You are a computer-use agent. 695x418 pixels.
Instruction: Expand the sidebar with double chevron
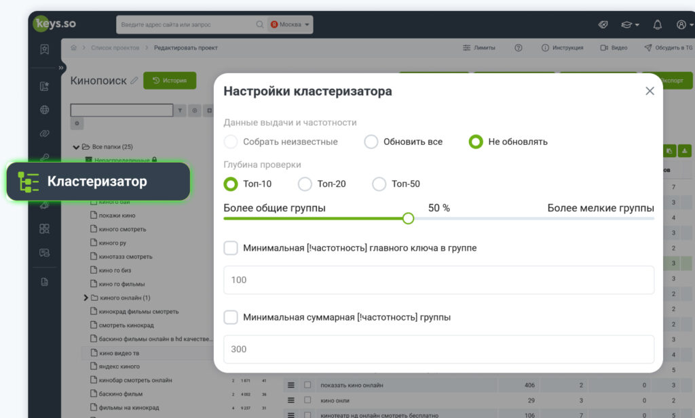pyautogui.click(x=61, y=68)
